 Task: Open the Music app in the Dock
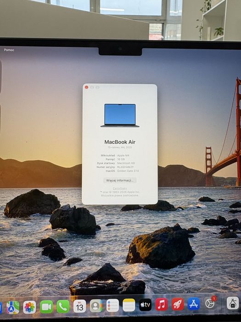tap(162, 305)
